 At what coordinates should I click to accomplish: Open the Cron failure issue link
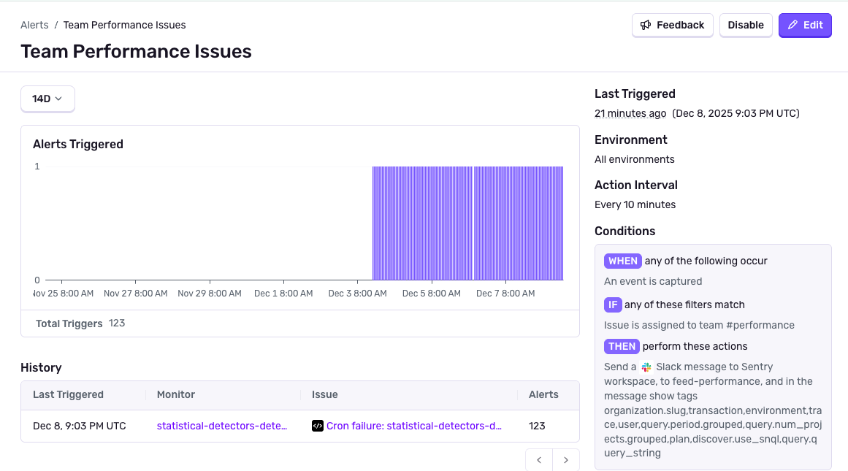pyautogui.click(x=413, y=426)
